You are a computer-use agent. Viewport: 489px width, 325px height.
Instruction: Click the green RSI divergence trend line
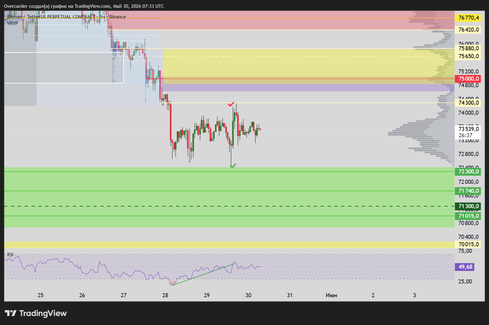203,274
